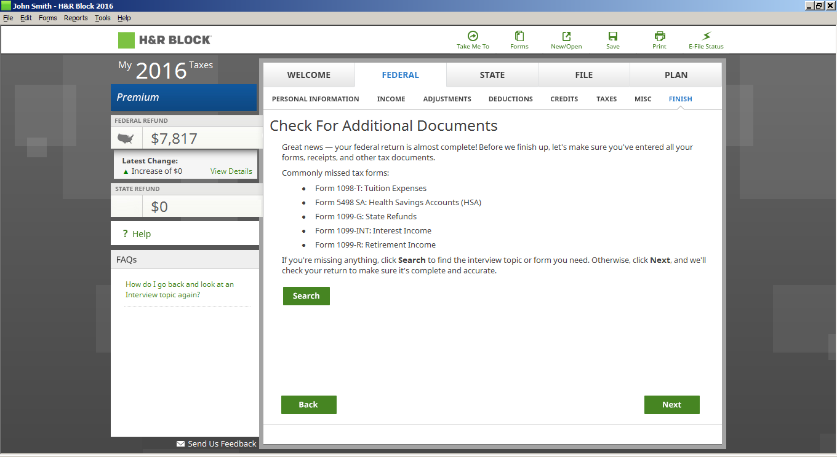Click the Send Us Feedback envelope icon

point(180,443)
